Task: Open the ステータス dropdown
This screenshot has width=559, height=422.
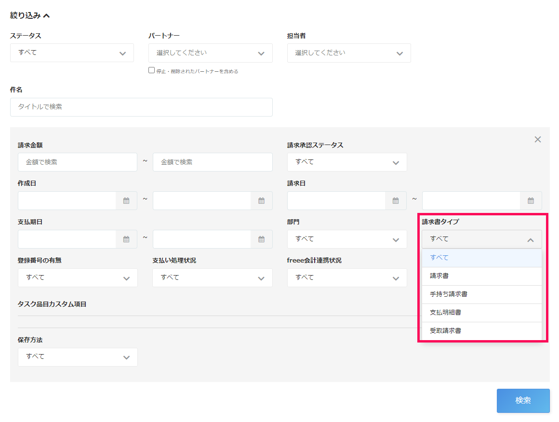Action: (x=72, y=53)
